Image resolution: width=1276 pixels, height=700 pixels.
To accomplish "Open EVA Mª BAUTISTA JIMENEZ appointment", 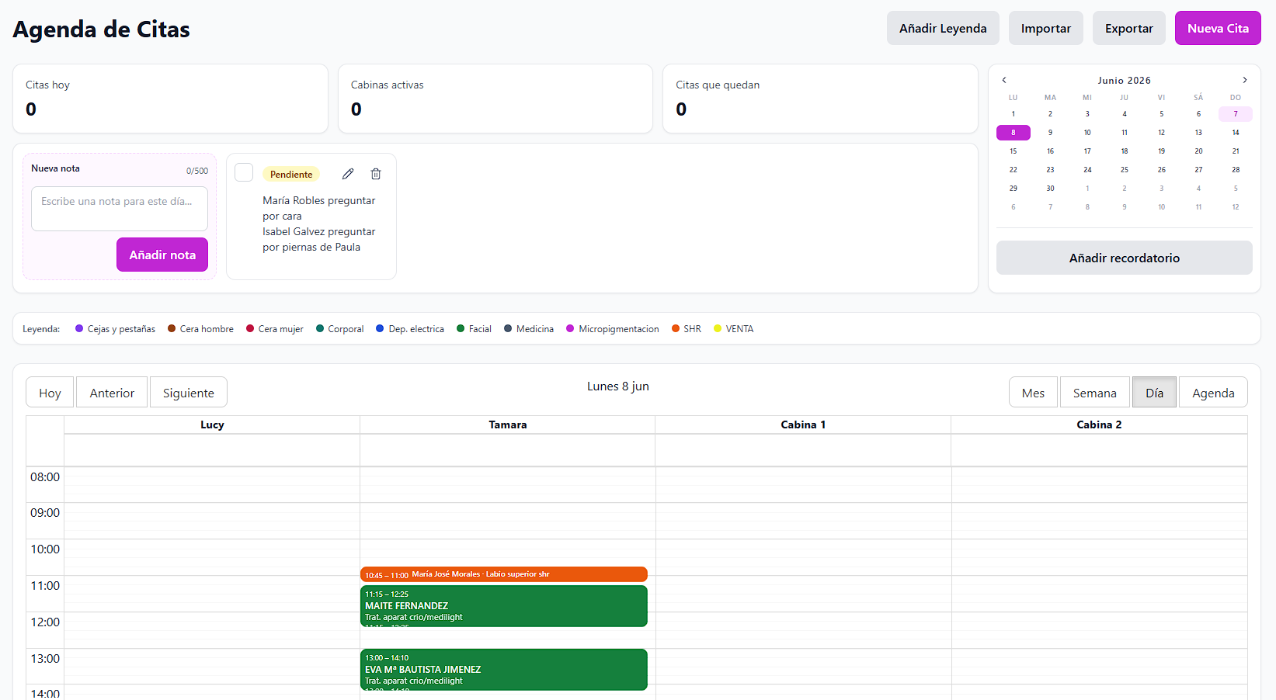I will pyautogui.click(x=504, y=670).
